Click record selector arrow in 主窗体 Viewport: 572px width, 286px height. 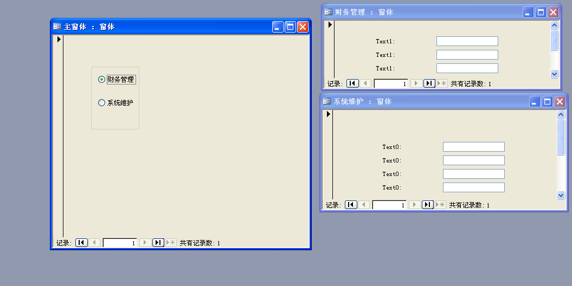(x=59, y=40)
